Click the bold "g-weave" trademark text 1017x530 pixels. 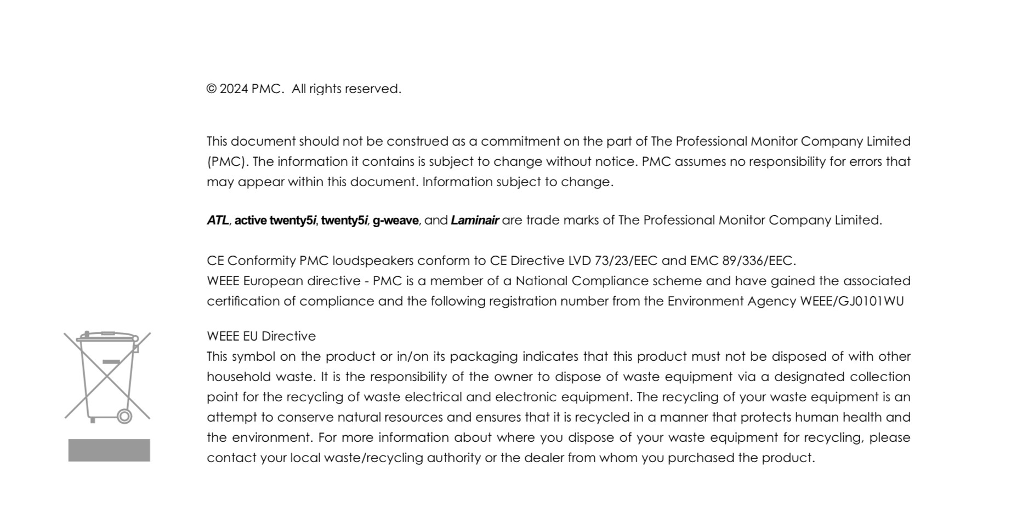tap(395, 220)
